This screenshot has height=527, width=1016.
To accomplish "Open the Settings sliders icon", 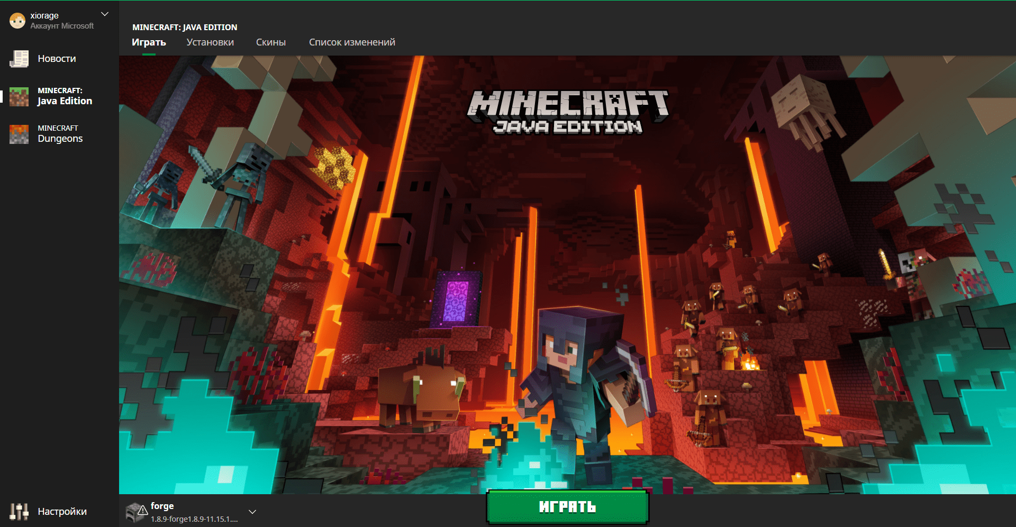I will coord(19,512).
